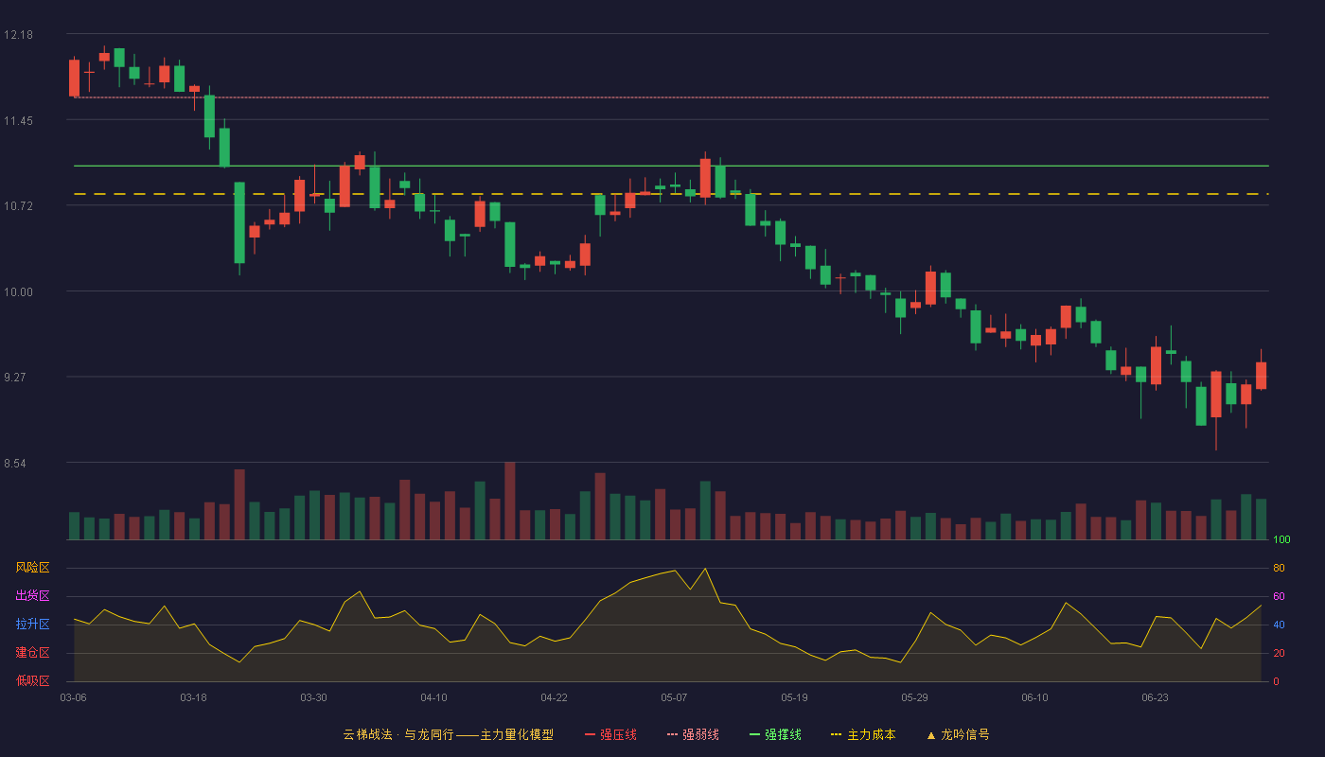Click the 建仓区 zone label

tap(32, 653)
